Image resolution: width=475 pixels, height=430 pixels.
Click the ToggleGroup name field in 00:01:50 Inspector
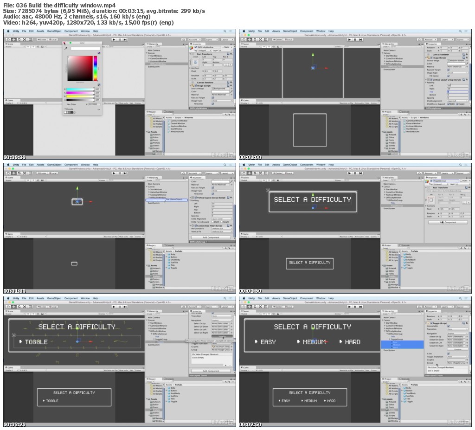click(x=445, y=180)
